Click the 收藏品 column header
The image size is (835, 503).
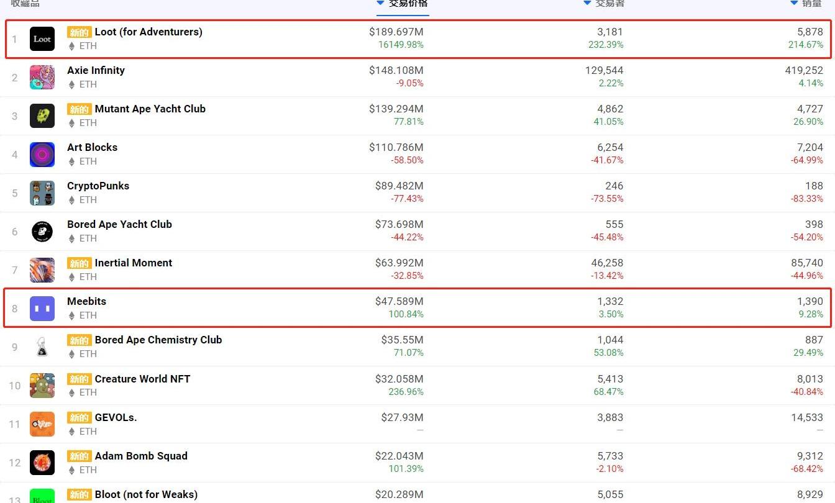25,4
